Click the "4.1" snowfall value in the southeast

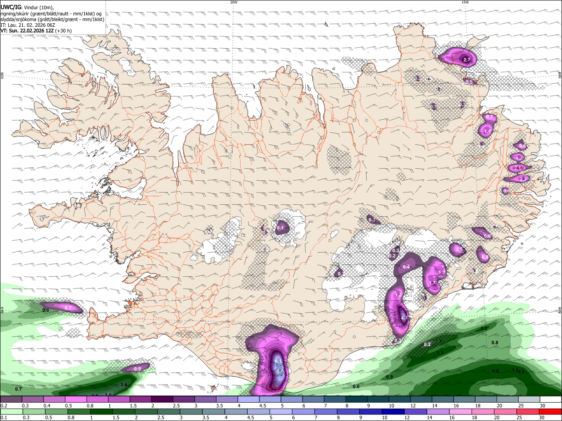405,318
